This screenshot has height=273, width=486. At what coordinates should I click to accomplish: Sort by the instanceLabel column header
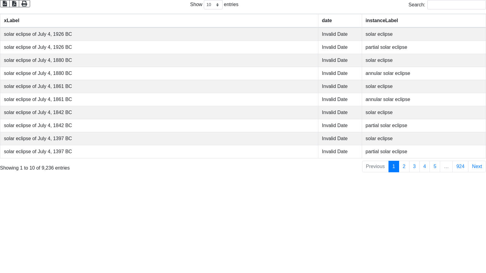[x=382, y=21]
